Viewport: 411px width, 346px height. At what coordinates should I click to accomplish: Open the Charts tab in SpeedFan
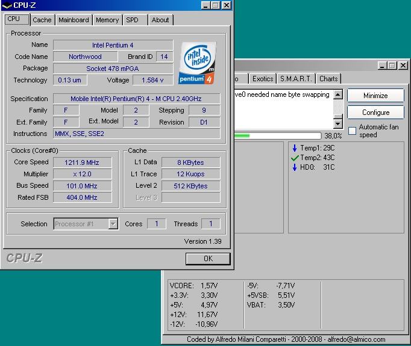pos(328,78)
